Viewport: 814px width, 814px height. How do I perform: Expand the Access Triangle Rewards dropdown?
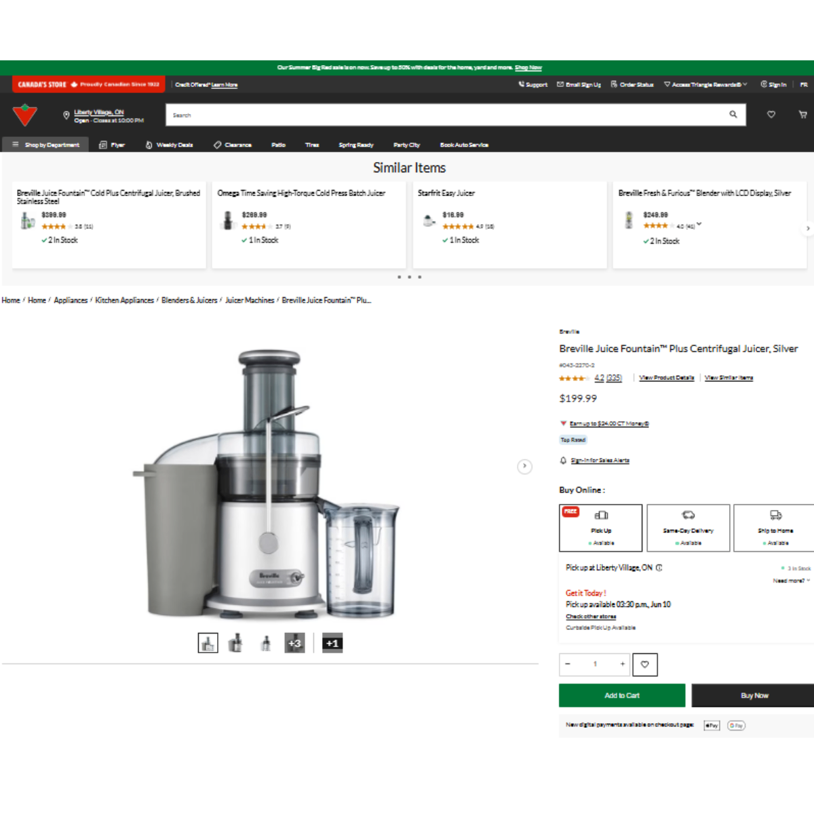click(705, 85)
